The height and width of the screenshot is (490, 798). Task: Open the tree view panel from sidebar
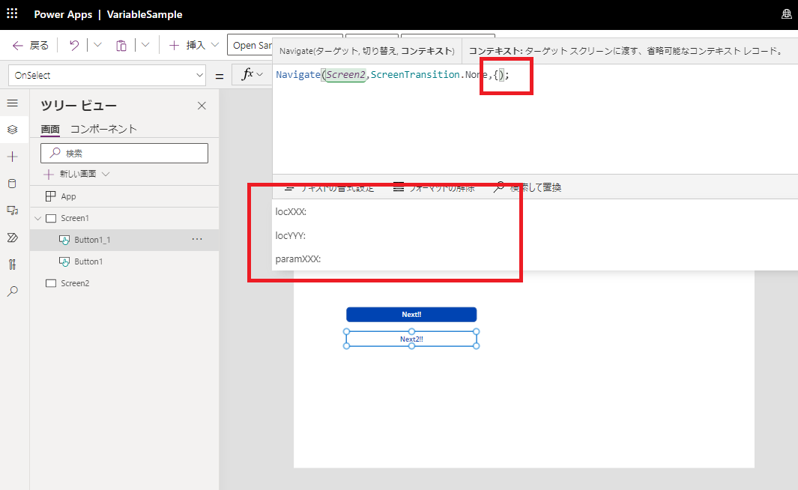(13, 129)
